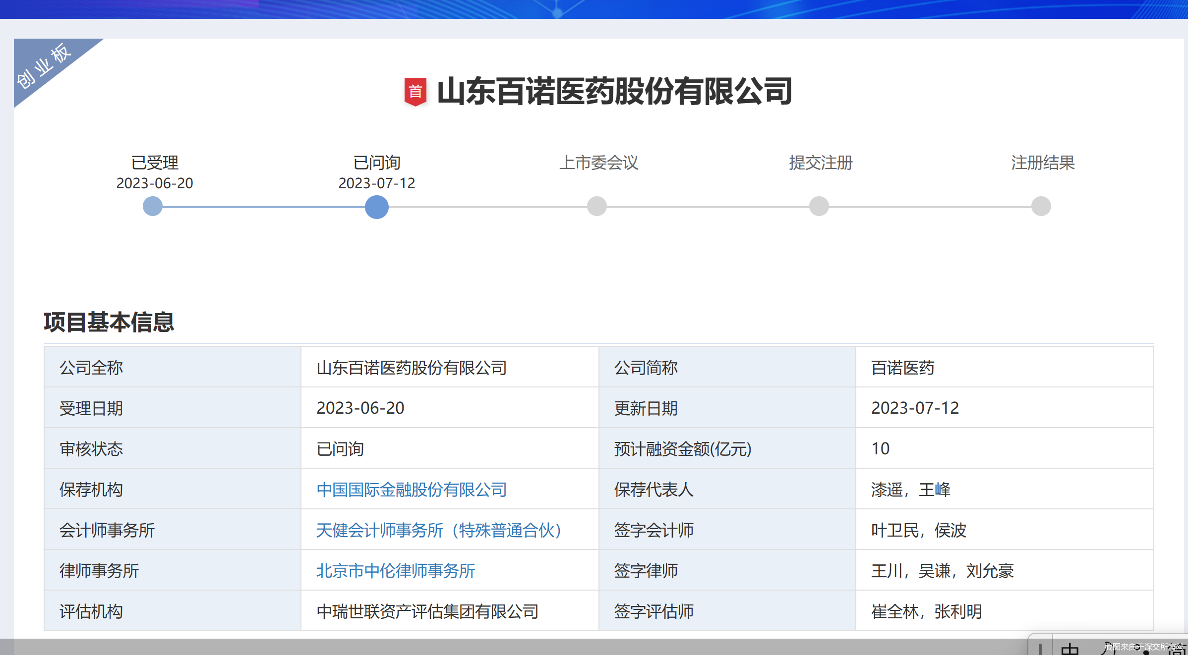1188x655 pixels.
Task: Open 北京市中伦律师事务所 law firm link
Action: tap(396, 571)
